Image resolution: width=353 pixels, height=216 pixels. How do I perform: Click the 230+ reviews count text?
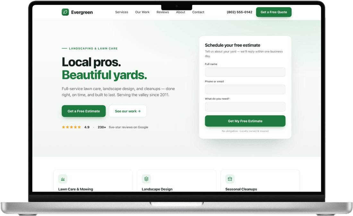point(102,127)
